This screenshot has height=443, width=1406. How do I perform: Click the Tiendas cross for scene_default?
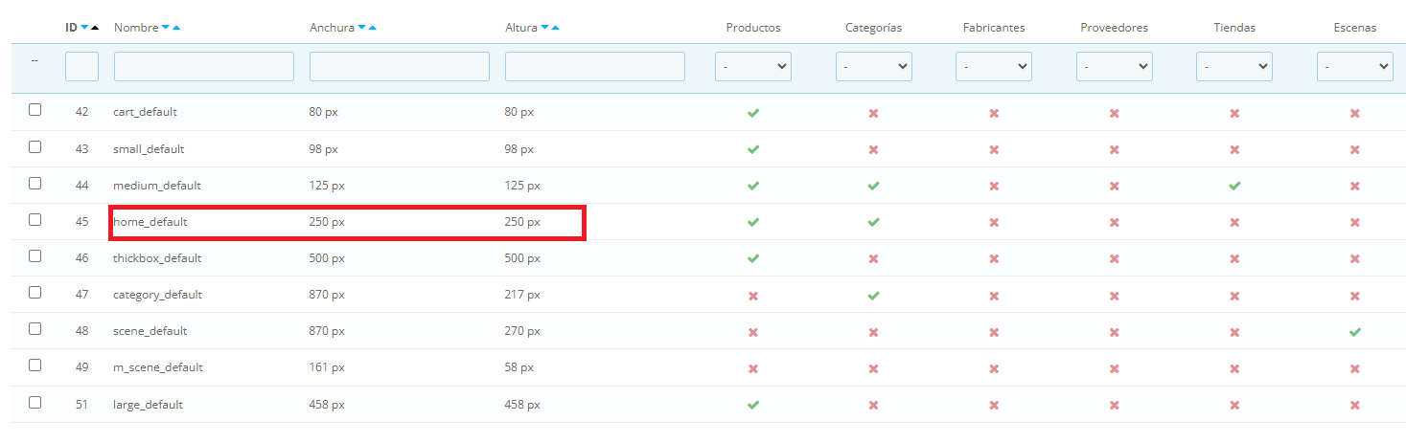[x=1234, y=332]
